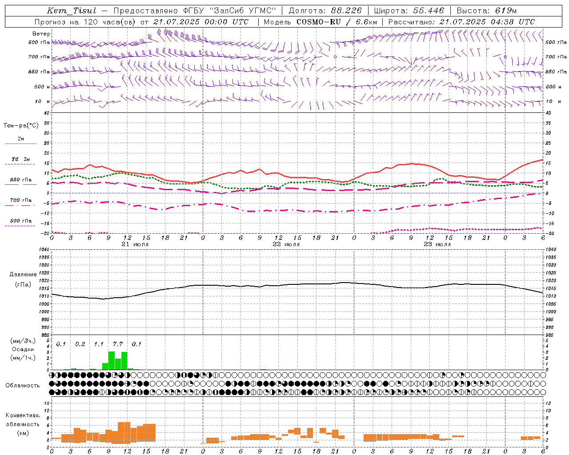Screen dimensions: 569x455
Task: Click the left '500 м' wind level label
Action: pos(42,87)
